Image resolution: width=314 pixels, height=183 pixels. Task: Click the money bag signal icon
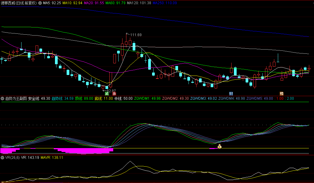[x=220, y=146]
